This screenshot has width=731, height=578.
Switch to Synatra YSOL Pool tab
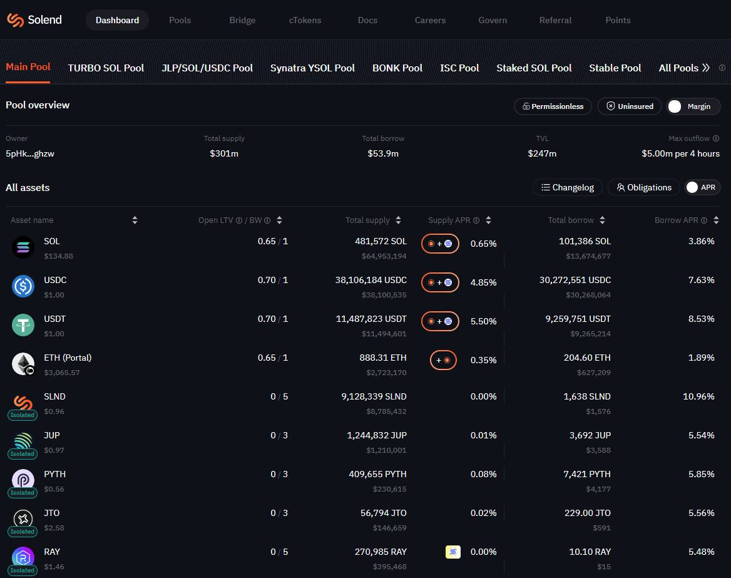point(312,68)
